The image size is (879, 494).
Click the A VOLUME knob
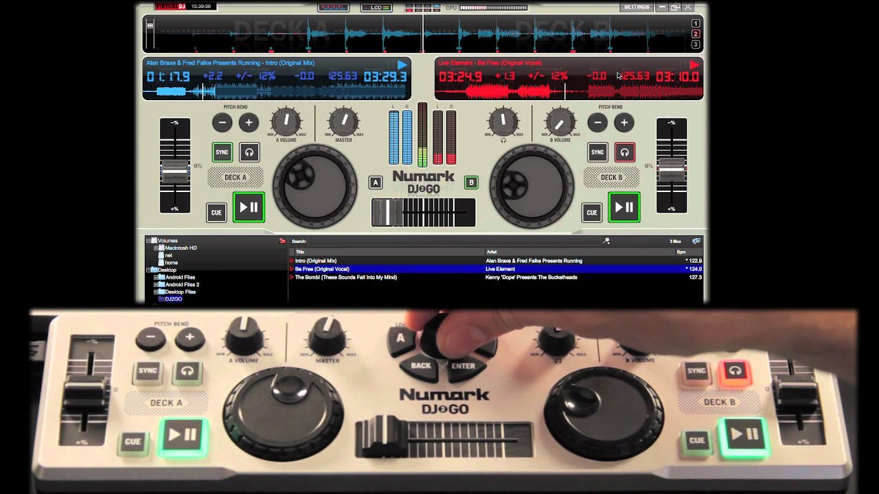(286, 122)
